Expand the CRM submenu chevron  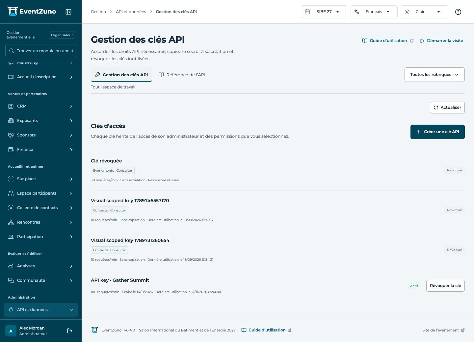coord(71,106)
